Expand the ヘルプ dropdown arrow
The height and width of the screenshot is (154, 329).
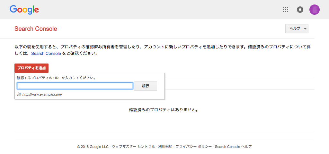pyautogui.click(x=305, y=29)
